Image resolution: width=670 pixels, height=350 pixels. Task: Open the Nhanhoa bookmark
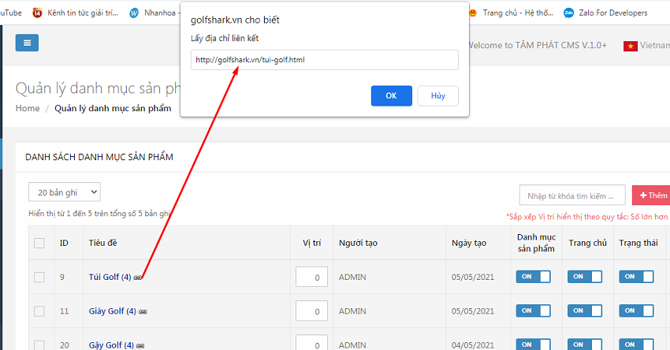click(154, 13)
